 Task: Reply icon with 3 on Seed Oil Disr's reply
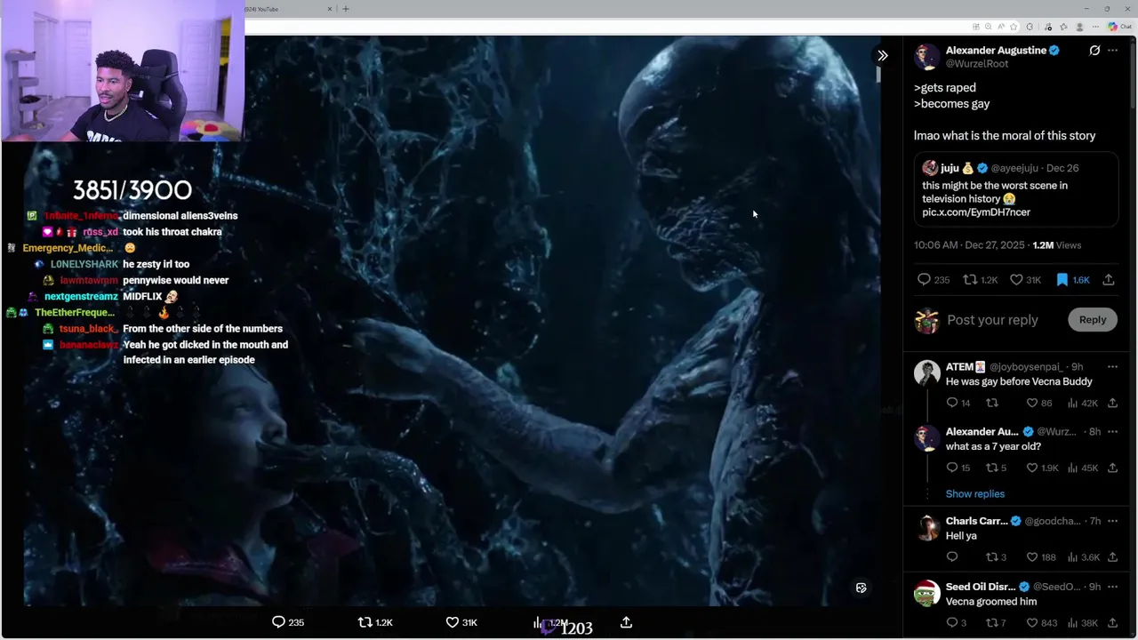tap(957, 622)
